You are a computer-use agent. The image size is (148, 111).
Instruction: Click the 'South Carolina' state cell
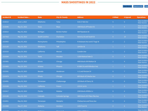pyautogui.click(x=43, y=37)
